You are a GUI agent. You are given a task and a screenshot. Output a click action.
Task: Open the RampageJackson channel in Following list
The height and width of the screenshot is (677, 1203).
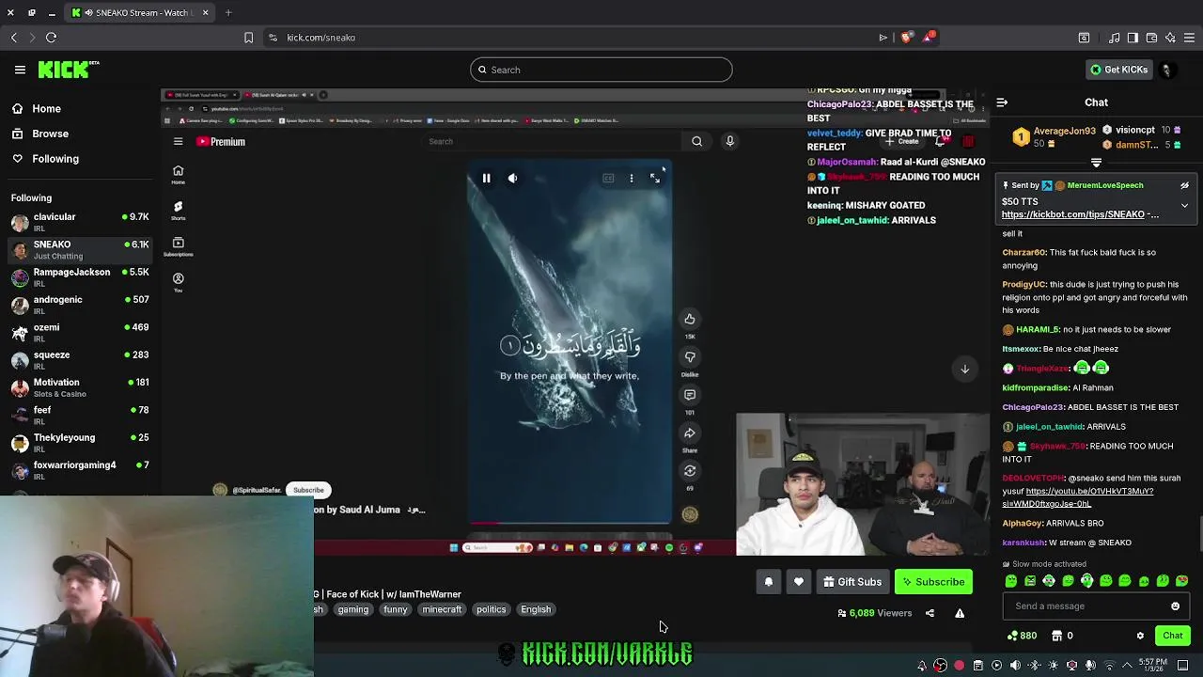tap(80, 277)
